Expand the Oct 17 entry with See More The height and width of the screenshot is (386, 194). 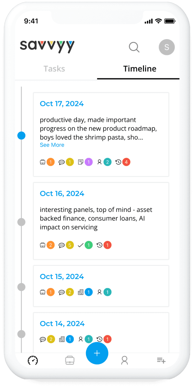pos(52,145)
